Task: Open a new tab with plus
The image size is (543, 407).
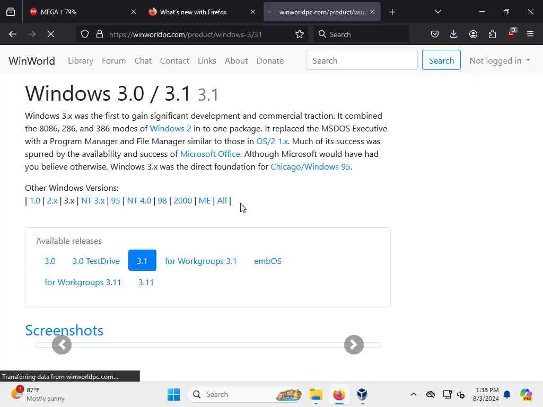Action: point(392,12)
